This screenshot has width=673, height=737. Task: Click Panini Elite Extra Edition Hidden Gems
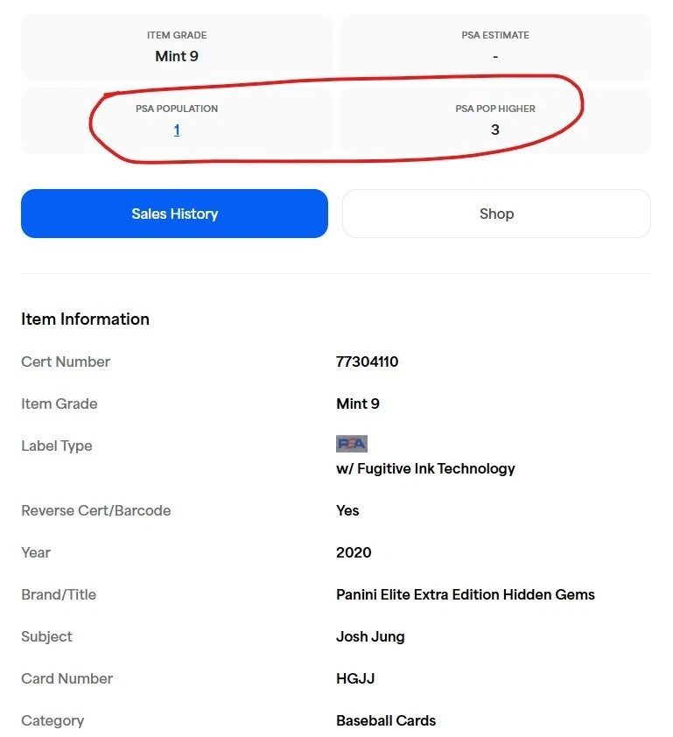click(465, 594)
